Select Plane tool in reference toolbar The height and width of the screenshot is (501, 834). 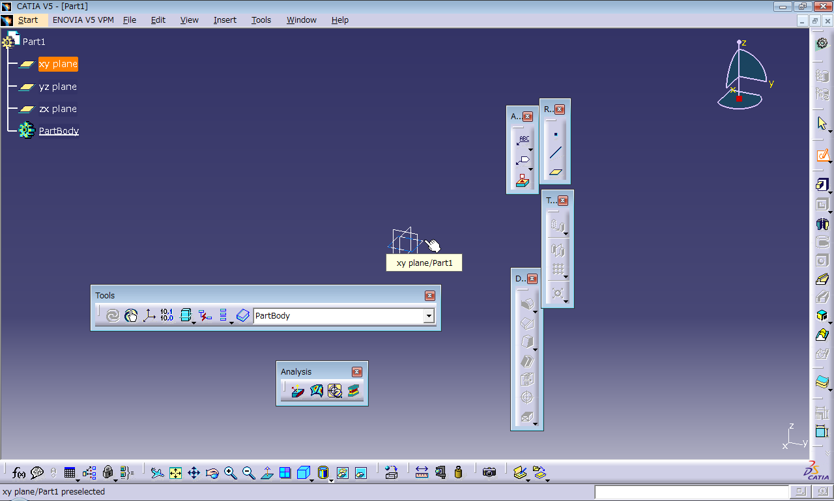555,172
